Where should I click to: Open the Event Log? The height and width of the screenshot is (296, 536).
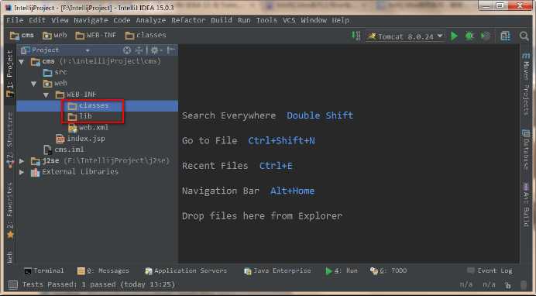point(490,270)
